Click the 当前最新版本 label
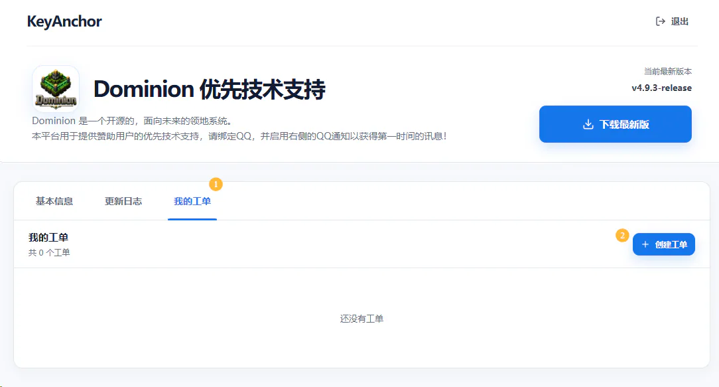 pyautogui.click(x=668, y=71)
